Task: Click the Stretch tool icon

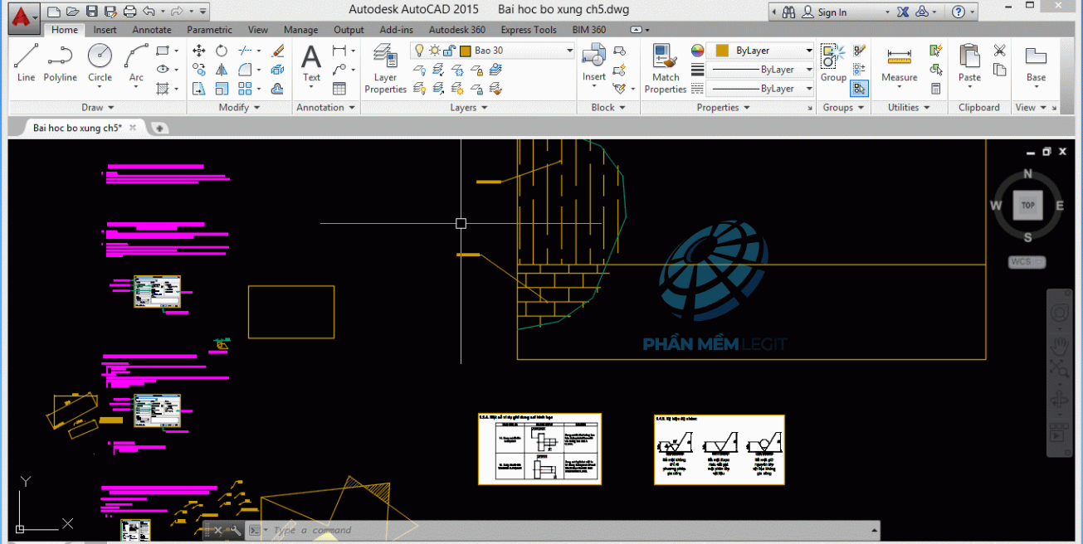Action: [x=199, y=89]
